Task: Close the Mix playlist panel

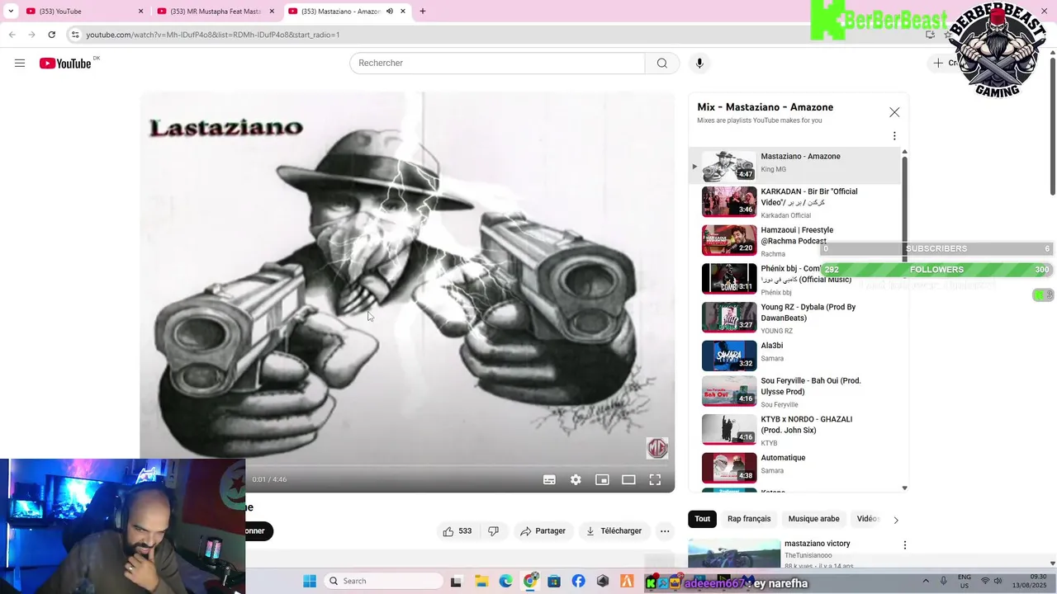Action: [x=894, y=112]
